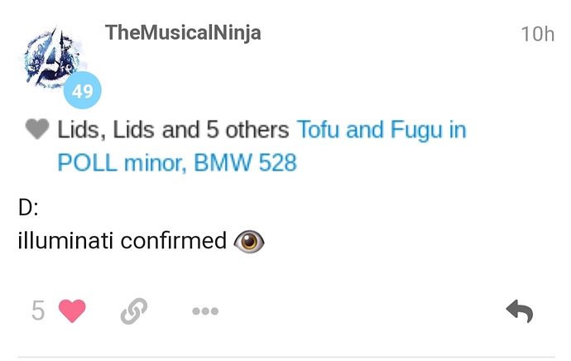Viewport: 571px width, 361px height.
Task: Click the level 49 badge
Action: tap(82, 91)
